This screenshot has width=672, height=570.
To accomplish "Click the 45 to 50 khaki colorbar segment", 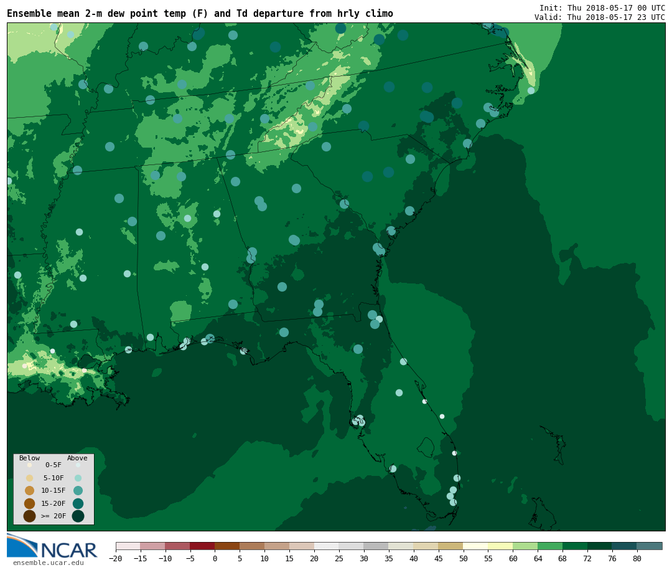I will (x=451, y=546).
